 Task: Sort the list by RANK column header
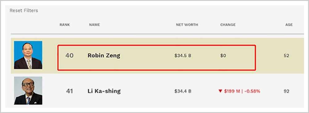pyautogui.click(x=65, y=25)
